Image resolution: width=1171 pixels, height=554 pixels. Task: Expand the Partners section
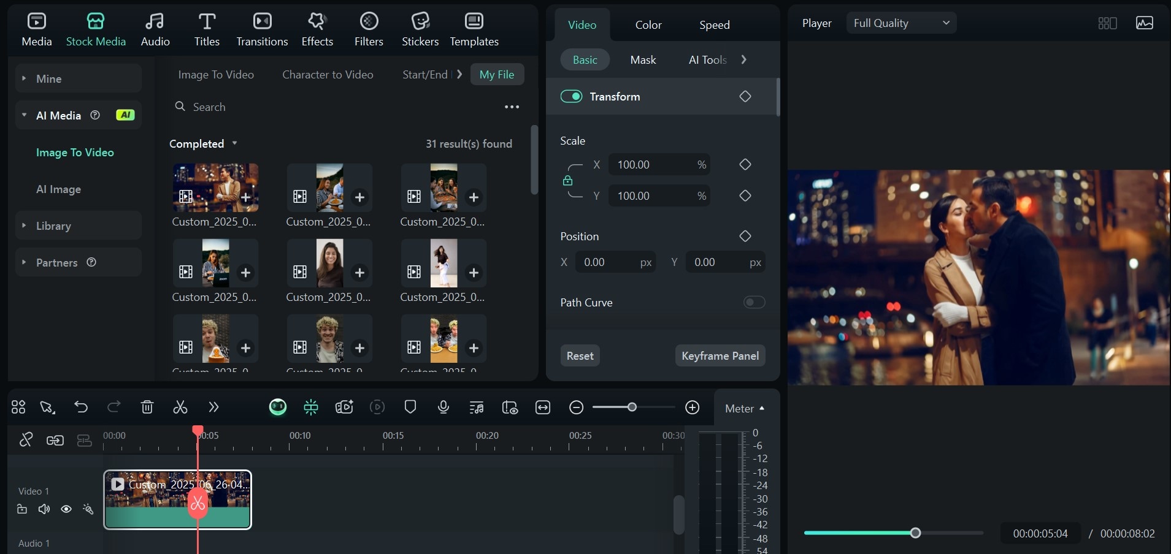79,262
